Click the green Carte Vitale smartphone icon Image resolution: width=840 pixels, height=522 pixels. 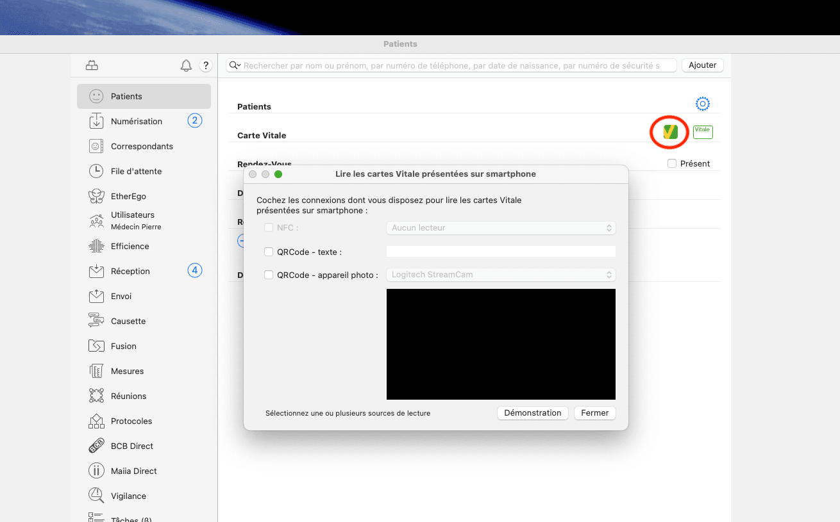(670, 132)
